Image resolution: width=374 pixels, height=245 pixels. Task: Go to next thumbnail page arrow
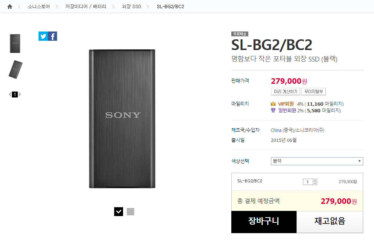click(20, 95)
